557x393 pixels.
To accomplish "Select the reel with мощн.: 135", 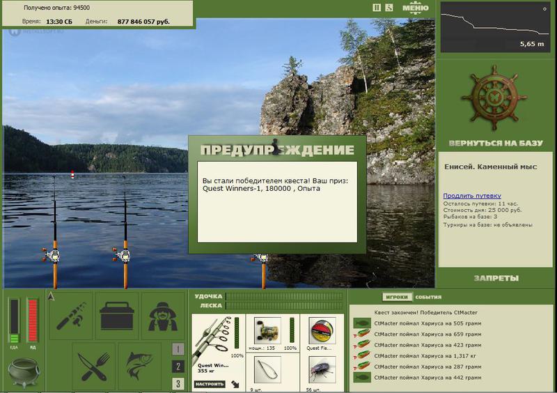I will coord(267,330).
